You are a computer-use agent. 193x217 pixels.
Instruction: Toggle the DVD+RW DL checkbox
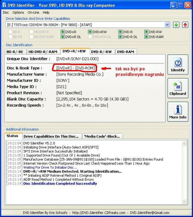[x=90, y=37]
